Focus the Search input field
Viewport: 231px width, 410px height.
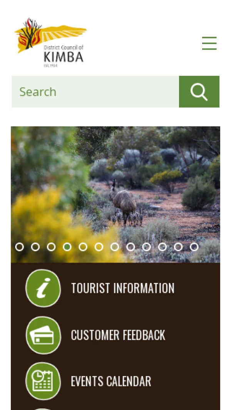tap(95, 92)
